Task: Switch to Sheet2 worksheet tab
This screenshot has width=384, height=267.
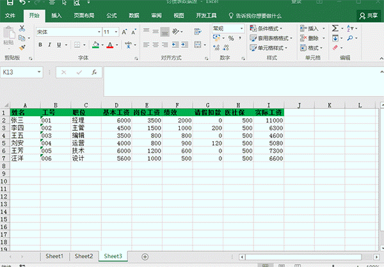Action: click(84, 256)
